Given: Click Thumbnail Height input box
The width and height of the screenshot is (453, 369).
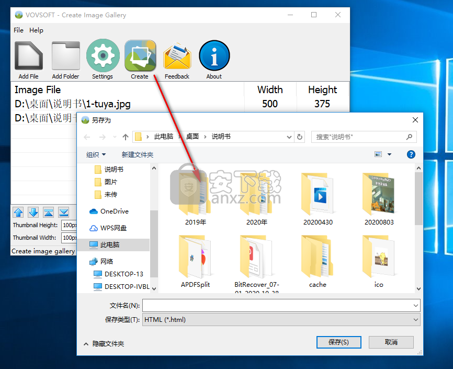Looking at the screenshot, I should point(70,225).
